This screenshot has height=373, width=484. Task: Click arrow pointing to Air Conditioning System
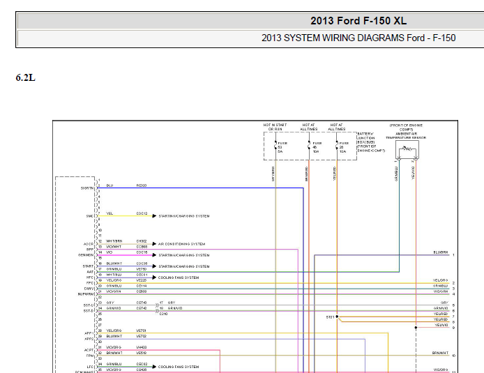[x=154, y=244]
